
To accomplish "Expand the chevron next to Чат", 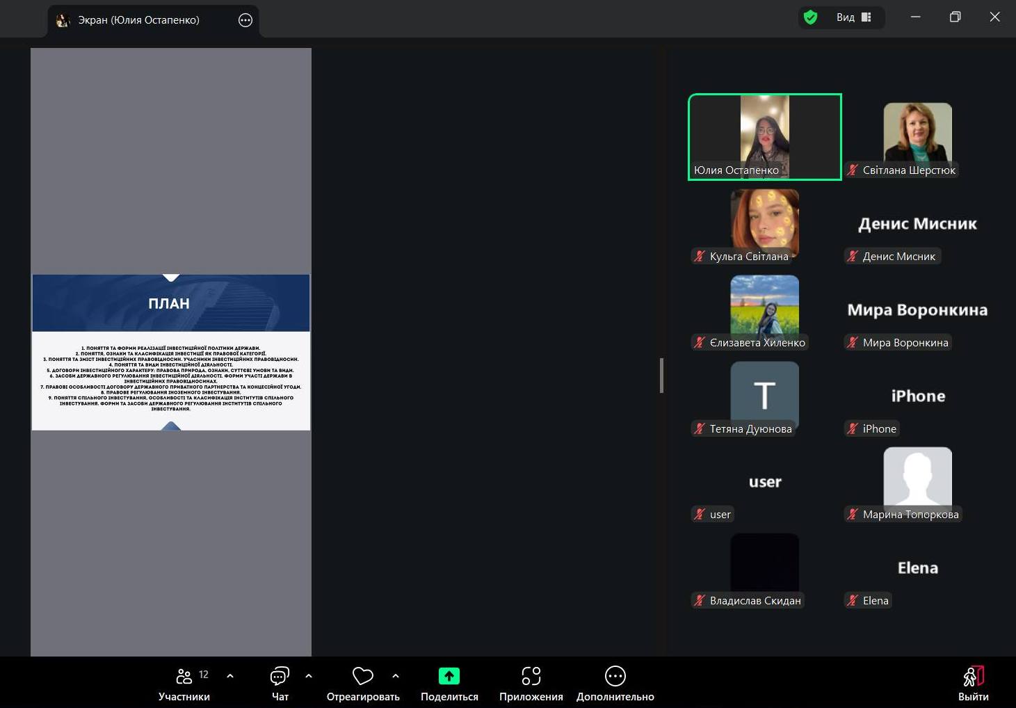I will pyautogui.click(x=309, y=675).
